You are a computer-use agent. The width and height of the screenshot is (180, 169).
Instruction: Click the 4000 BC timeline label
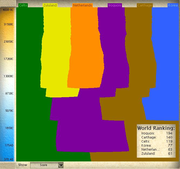click(8, 10)
